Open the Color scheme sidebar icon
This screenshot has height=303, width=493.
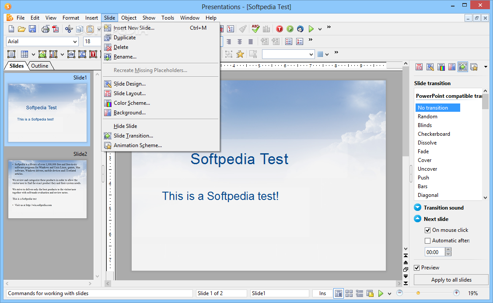(441, 67)
